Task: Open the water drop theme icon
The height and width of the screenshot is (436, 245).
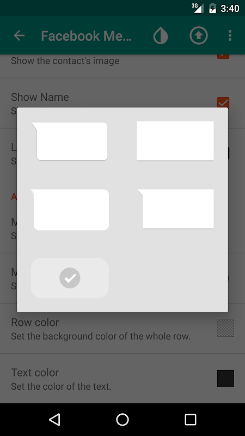Action: pos(161,35)
